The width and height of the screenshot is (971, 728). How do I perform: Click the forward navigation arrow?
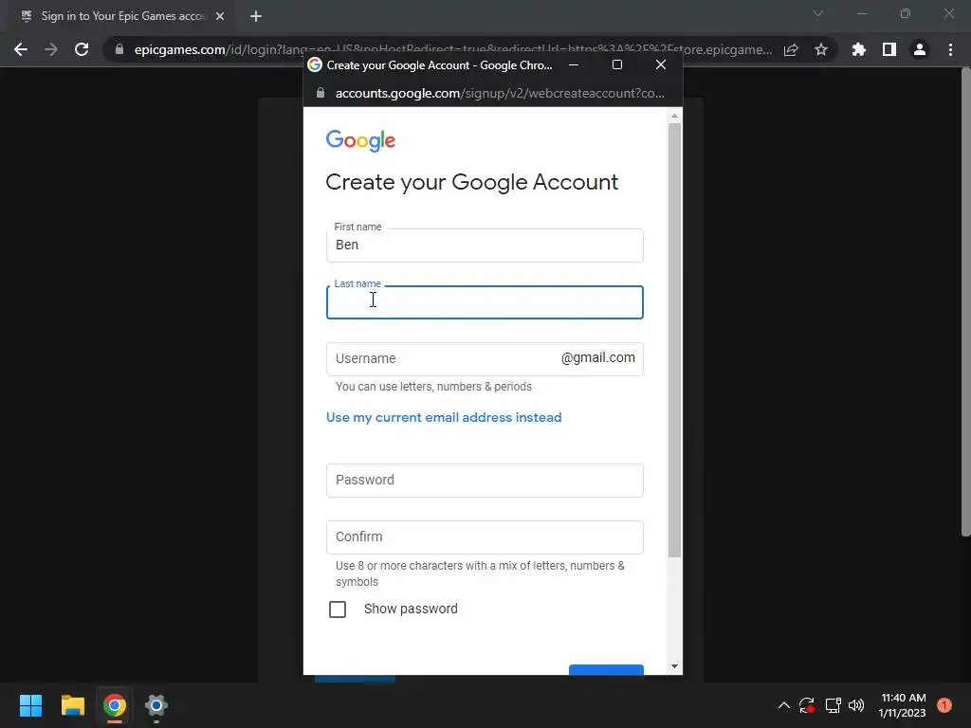[51, 49]
